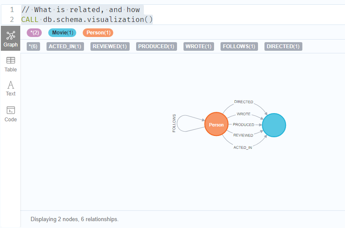The image size is (345, 228).
Task: Select the REVIEWED(1) relationship badge
Action: click(x=110, y=46)
